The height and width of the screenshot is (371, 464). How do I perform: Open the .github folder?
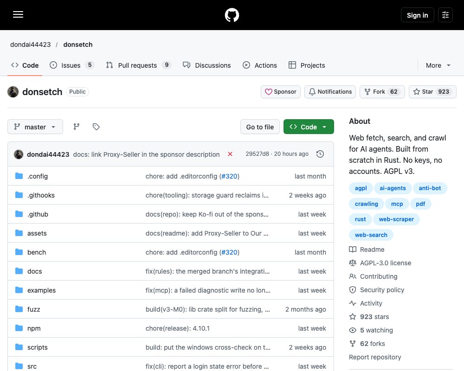pos(38,214)
